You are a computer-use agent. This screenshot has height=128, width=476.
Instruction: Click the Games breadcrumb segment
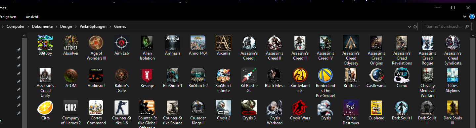120,26
